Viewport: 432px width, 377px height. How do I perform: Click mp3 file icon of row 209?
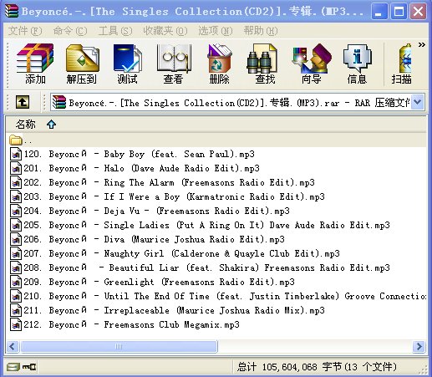tap(16, 282)
